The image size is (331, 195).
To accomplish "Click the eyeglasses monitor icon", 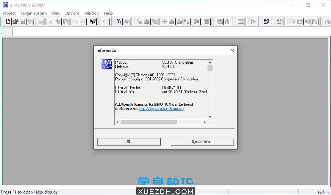I will point(106,22).
